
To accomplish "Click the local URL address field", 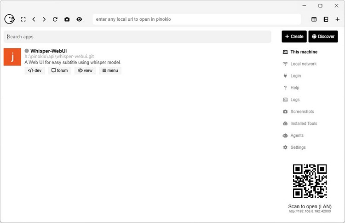I will [x=196, y=19].
